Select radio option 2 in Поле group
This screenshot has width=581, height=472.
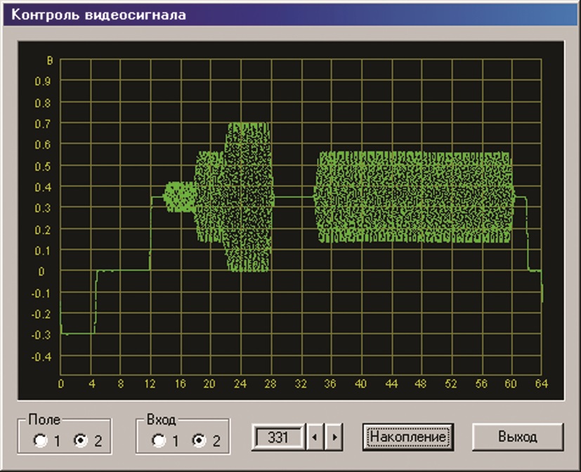pyautogui.click(x=80, y=440)
